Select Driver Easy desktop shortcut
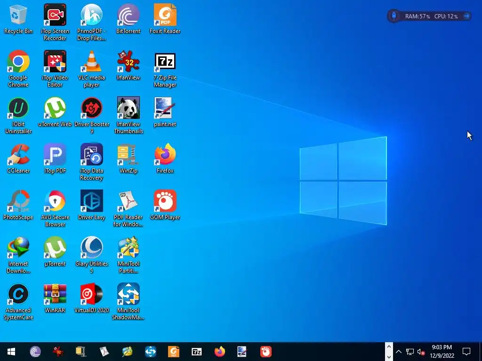 (x=91, y=205)
